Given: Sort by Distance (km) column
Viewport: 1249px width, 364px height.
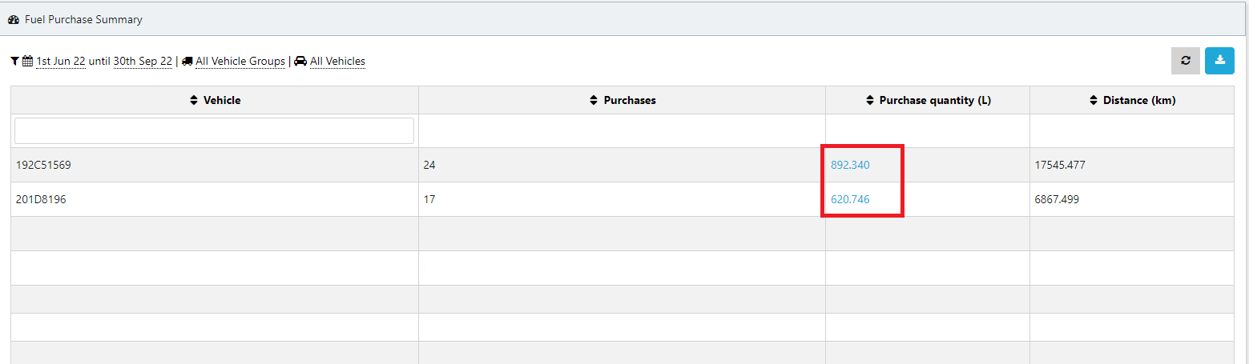Looking at the screenshot, I should coord(1093,101).
